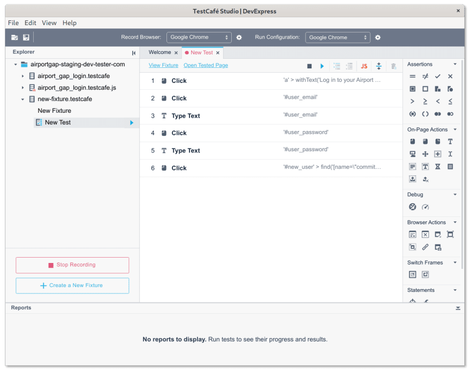Click the Equals assertion icon
The width and height of the screenshot is (471, 372).
click(x=413, y=76)
